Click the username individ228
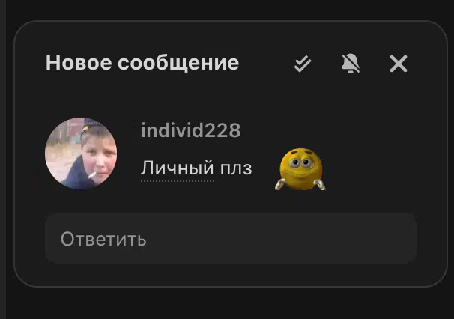The image size is (454, 319). click(x=191, y=130)
